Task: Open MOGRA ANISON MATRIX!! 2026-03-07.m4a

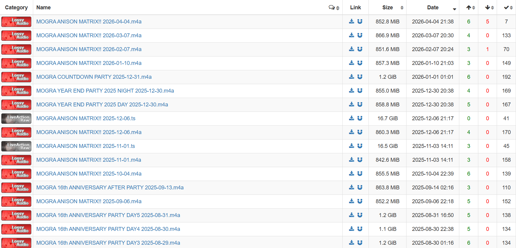Action: tap(89, 35)
